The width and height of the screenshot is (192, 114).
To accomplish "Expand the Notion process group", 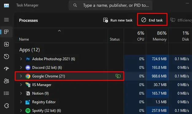I will tap(21, 93).
